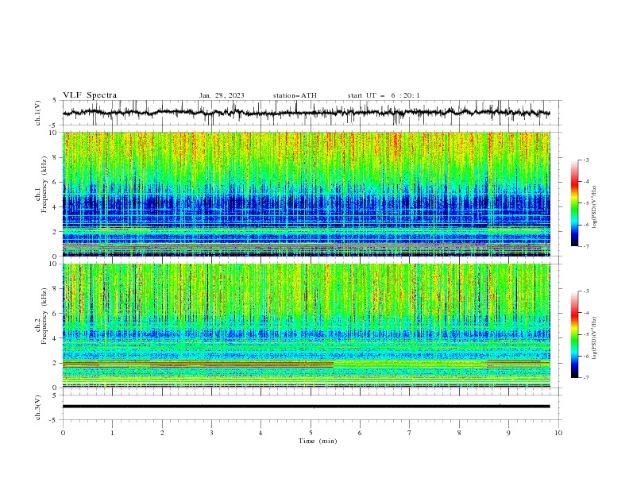Click the time axis tick '0'
The height and width of the screenshot is (486, 629).
point(63,433)
